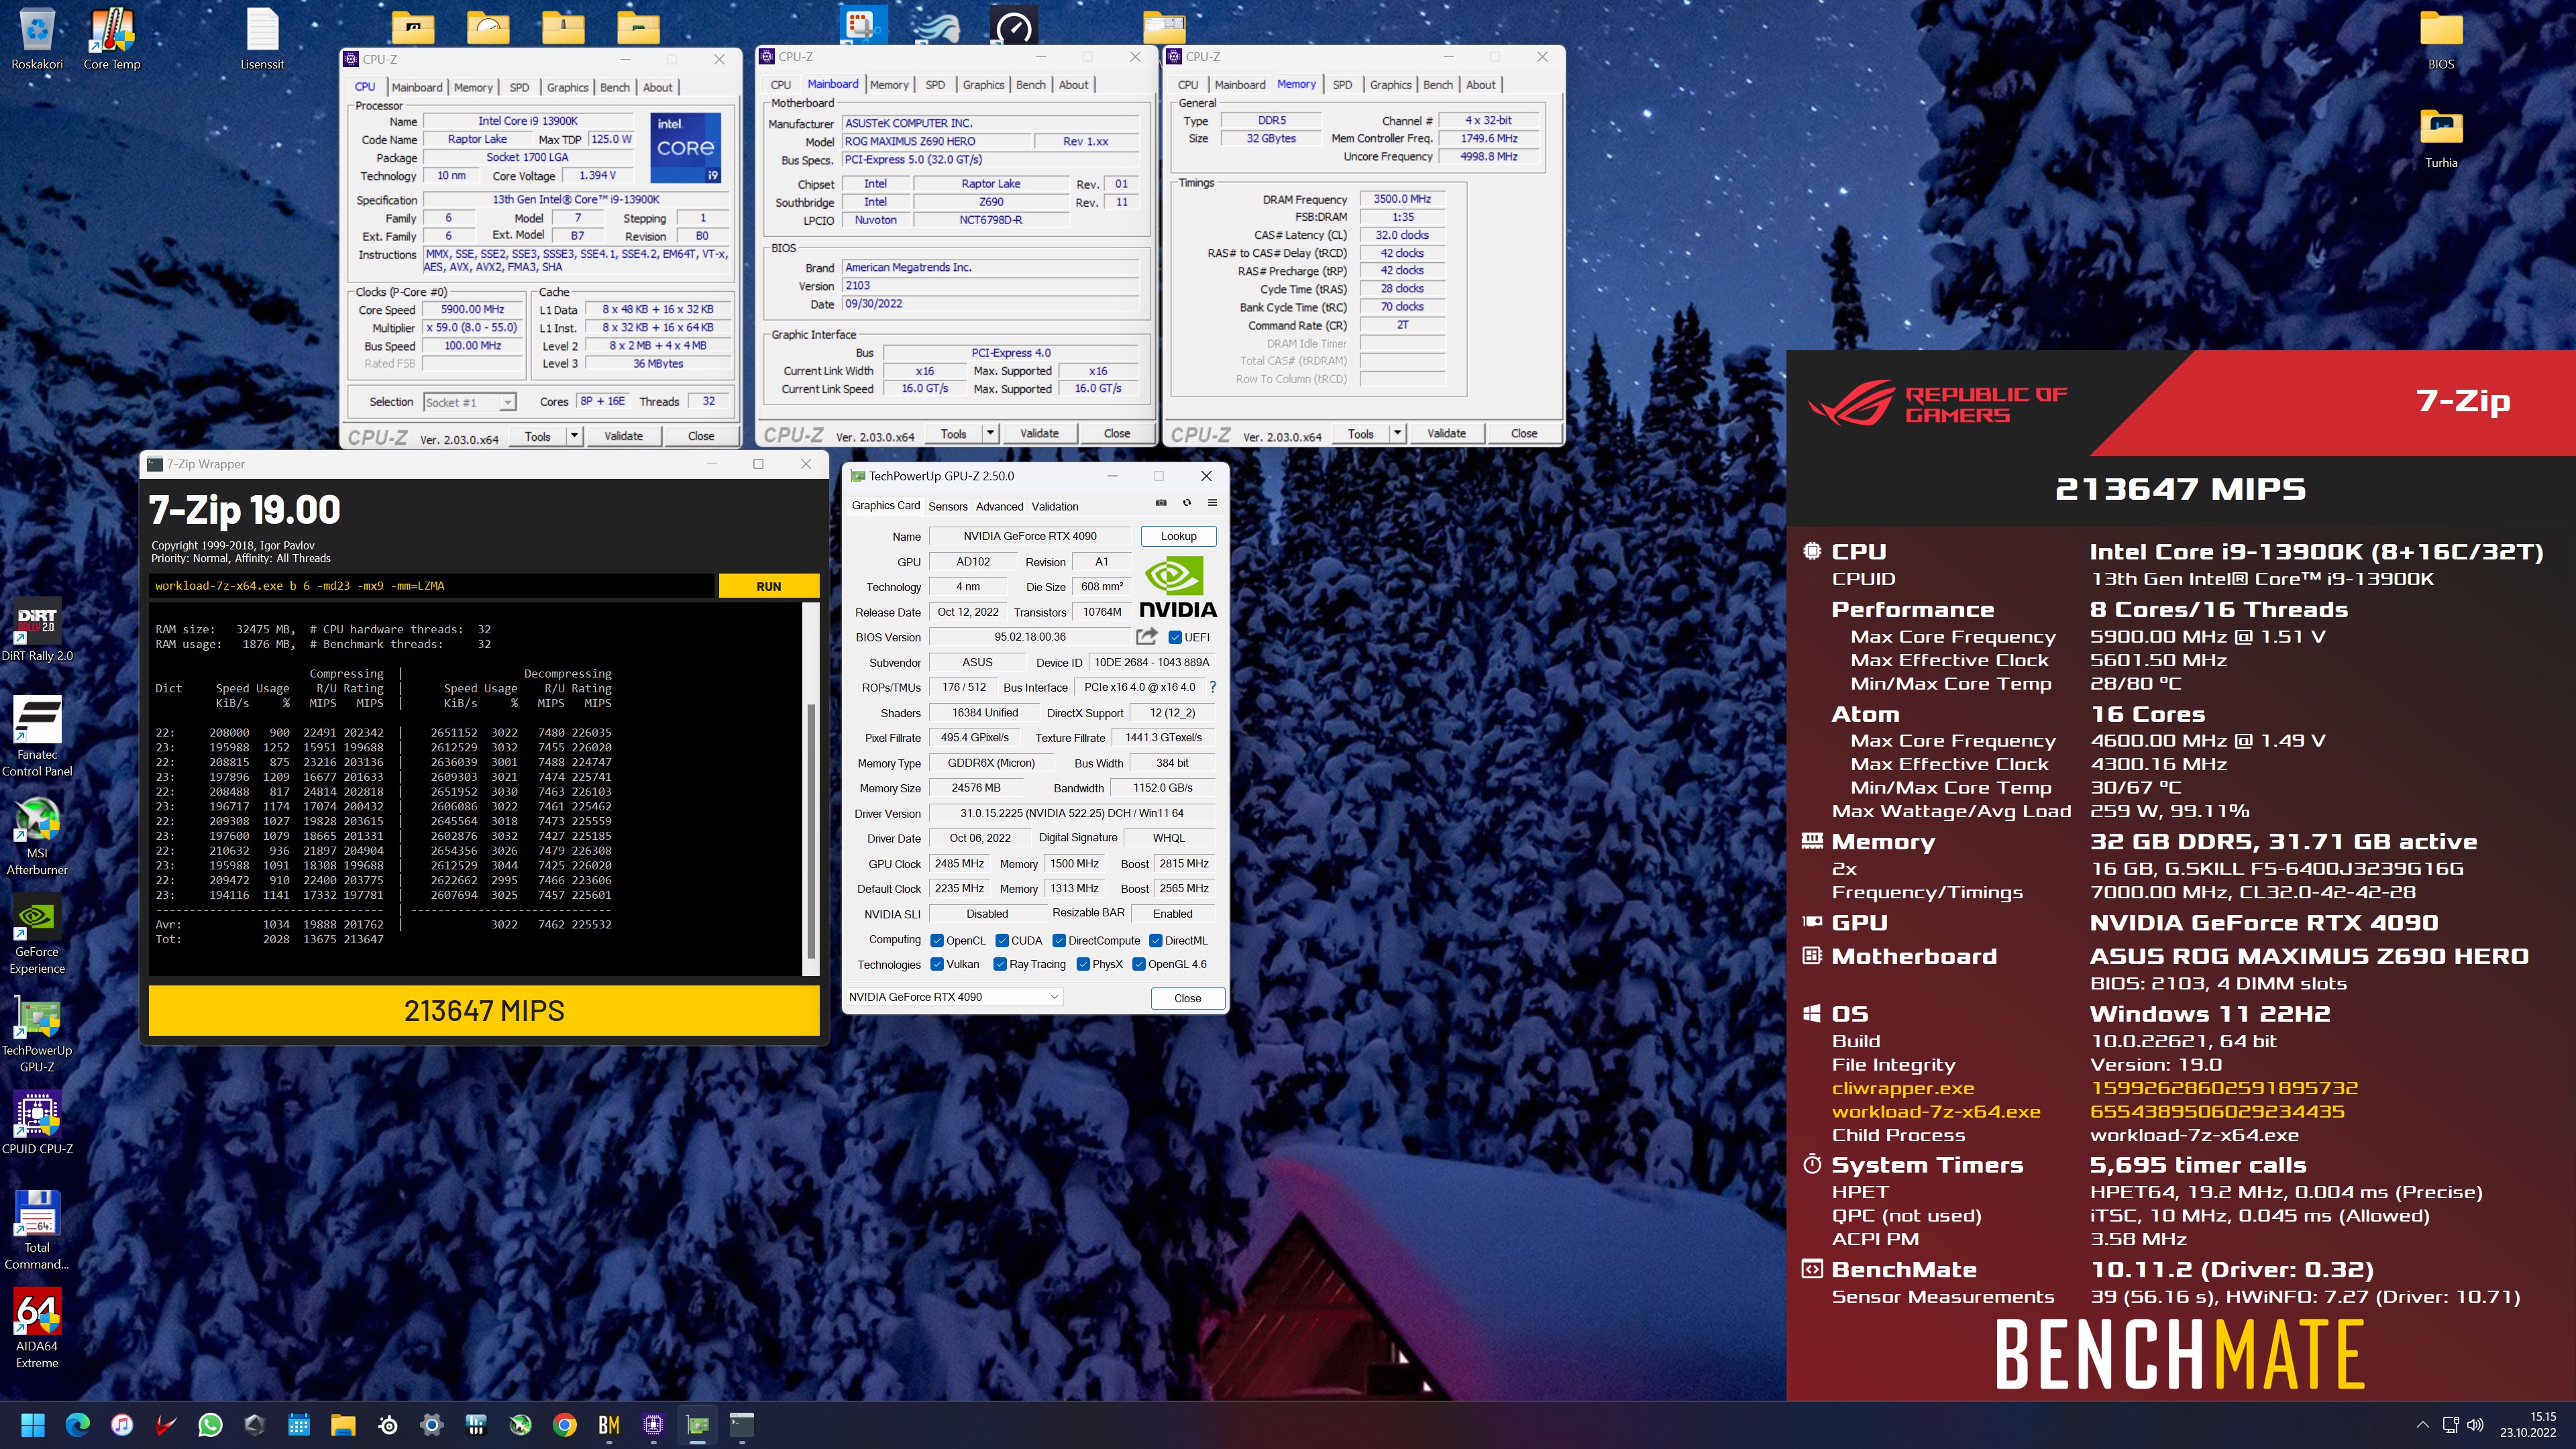The width and height of the screenshot is (2576, 1449).
Task: Open the Roskakori recycle bin icon
Action: (37, 38)
